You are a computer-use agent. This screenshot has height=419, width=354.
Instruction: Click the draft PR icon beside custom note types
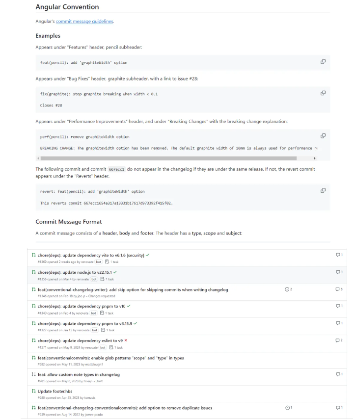[x=33, y=374]
